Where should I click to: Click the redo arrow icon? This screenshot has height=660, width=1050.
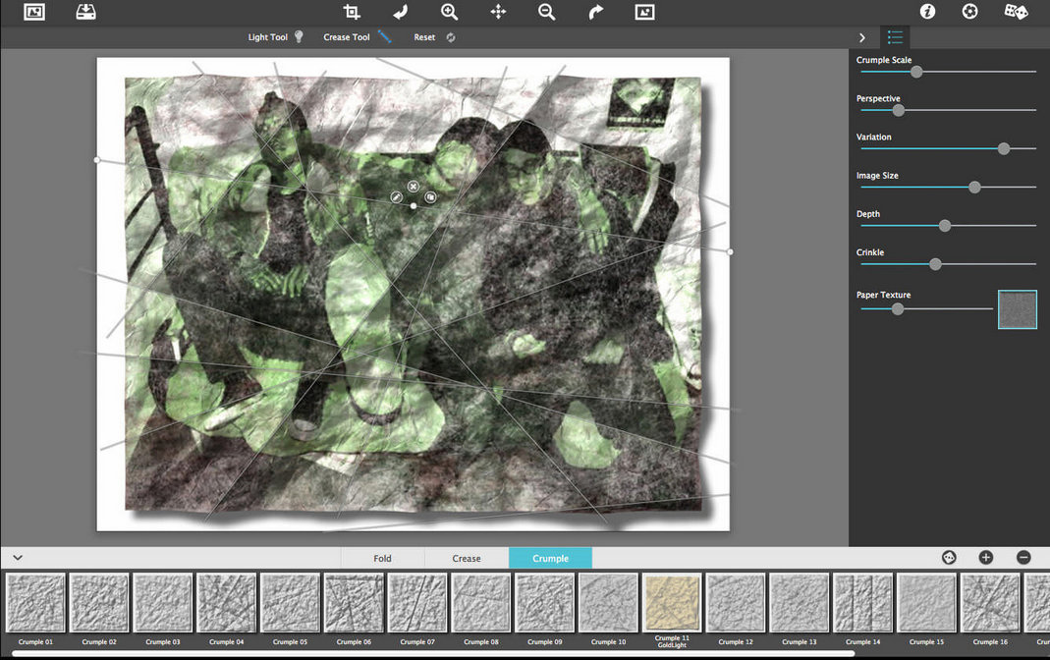596,12
